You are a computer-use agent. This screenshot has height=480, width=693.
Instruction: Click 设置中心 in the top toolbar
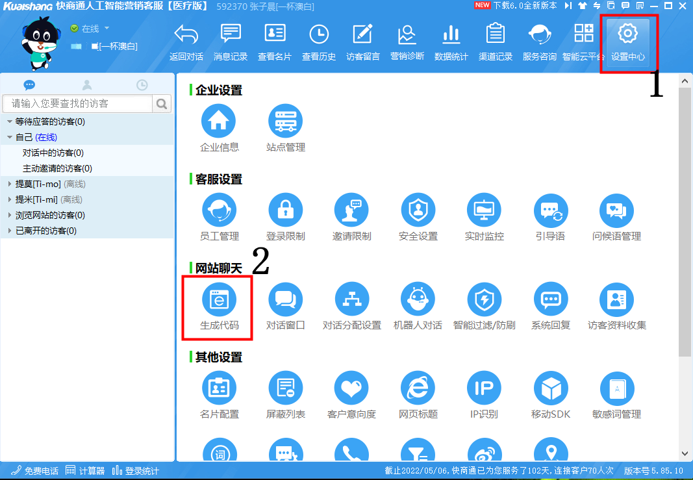coord(627,43)
